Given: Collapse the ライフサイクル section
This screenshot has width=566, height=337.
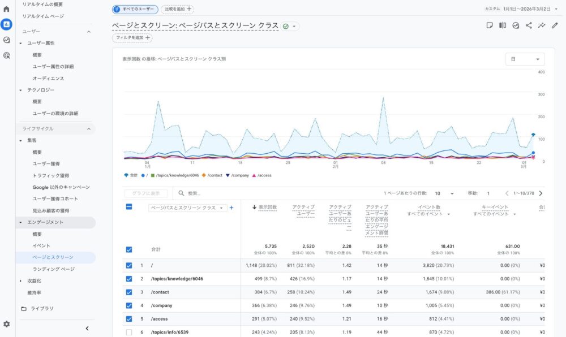Looking at the screenshot, I should click(x=88, y=129).
